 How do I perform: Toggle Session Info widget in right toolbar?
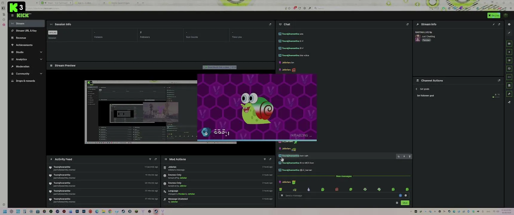[509, 77]
